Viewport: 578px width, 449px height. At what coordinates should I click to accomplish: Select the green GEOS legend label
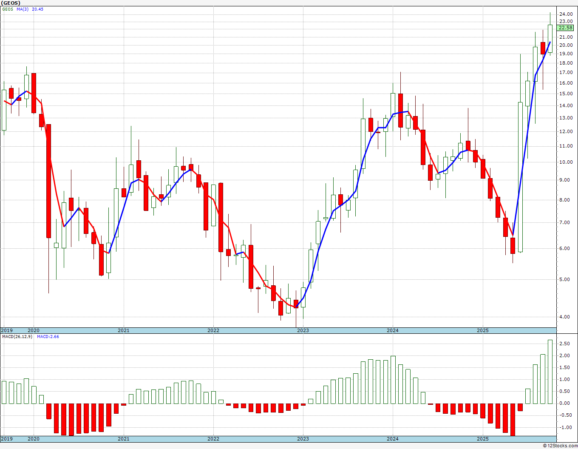pos(8,9)
